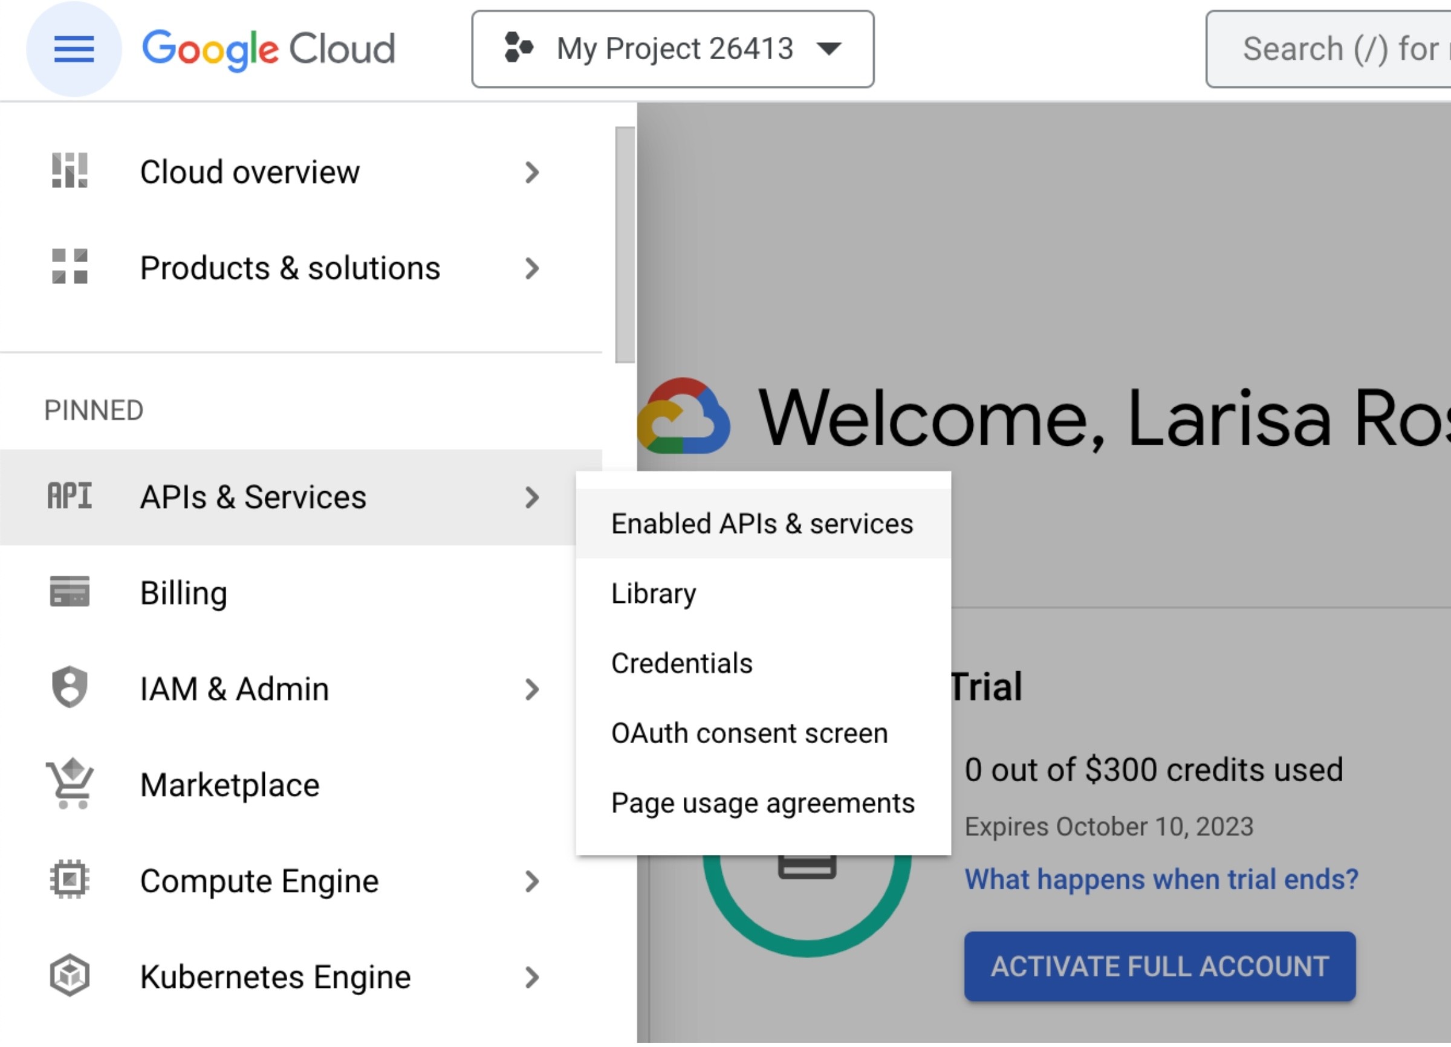Open Products & solutions menu item
This screenshot has height=1047, width=1451.
[300, 268]
